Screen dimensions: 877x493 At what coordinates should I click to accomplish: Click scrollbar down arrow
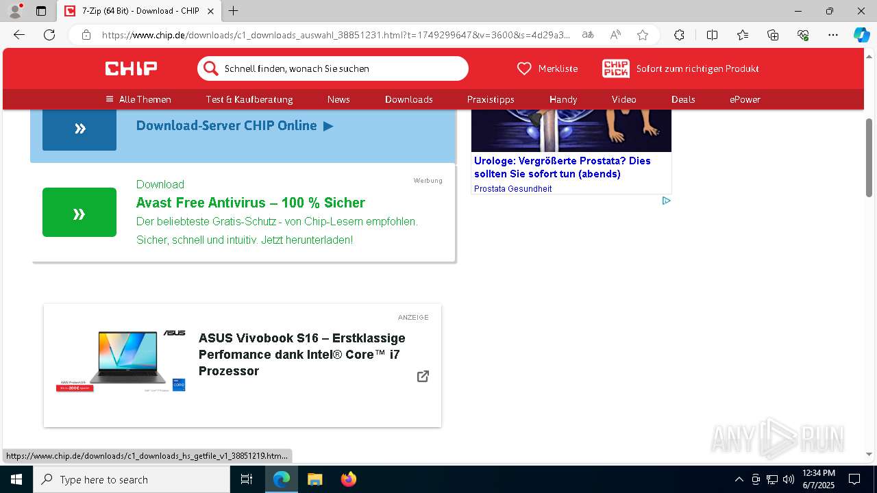[869, 455]
